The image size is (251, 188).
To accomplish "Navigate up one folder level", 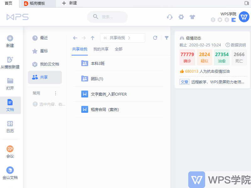I will click(93, 38).
